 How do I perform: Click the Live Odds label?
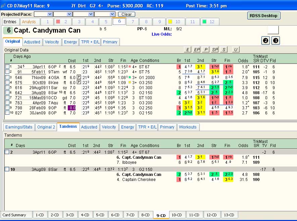tap(162, 34)
